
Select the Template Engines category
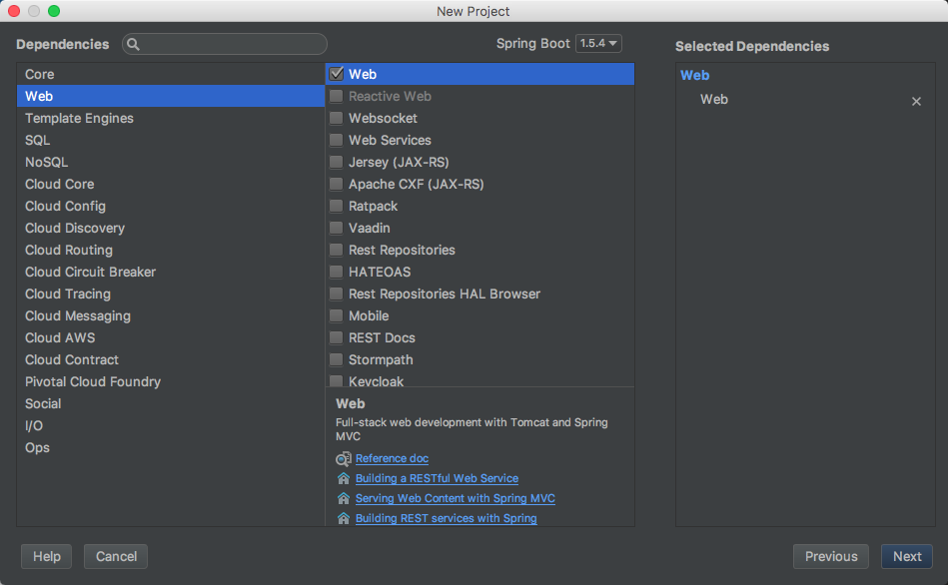pyautogui.click(x=79, y=119)
